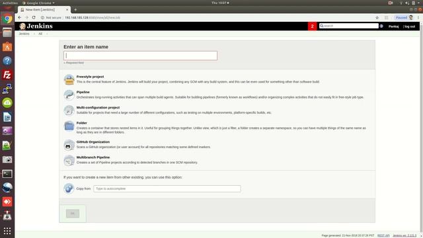
Task: Expand the Jenkins breadcrumb menu arrow
Action: pyautogui.click(x=34, y=34)
